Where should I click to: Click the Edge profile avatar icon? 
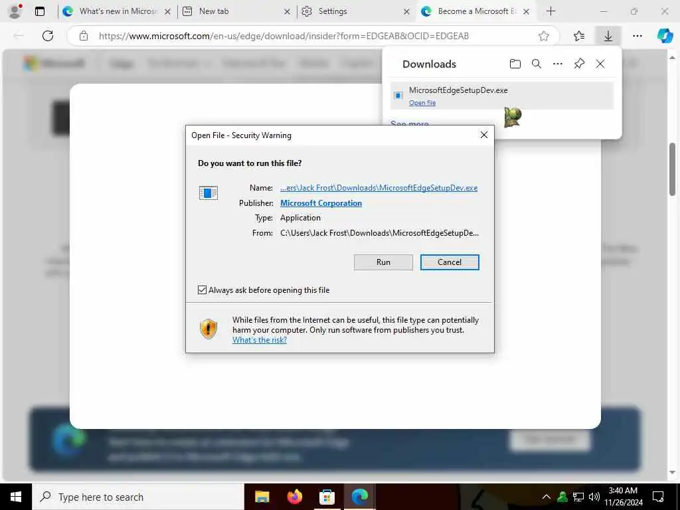tap(15, 11)
